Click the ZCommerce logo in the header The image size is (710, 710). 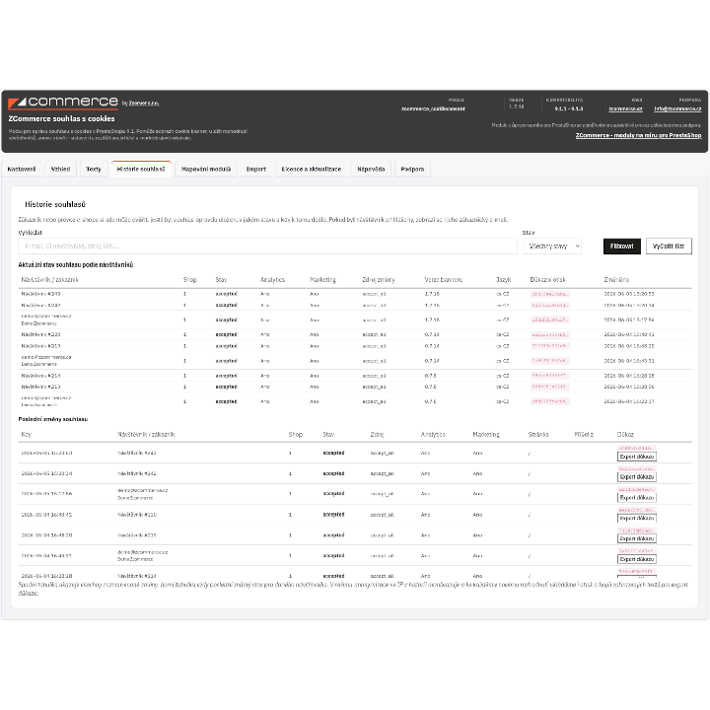point(63,103)
